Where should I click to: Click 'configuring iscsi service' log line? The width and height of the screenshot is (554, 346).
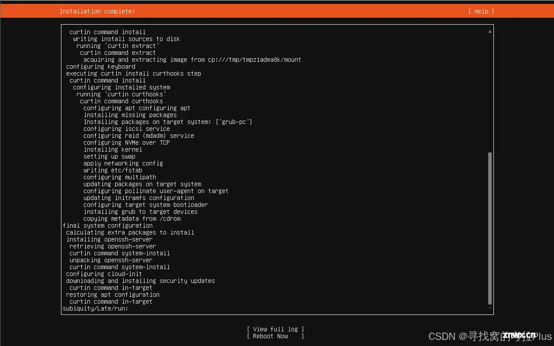click(127, 129)
